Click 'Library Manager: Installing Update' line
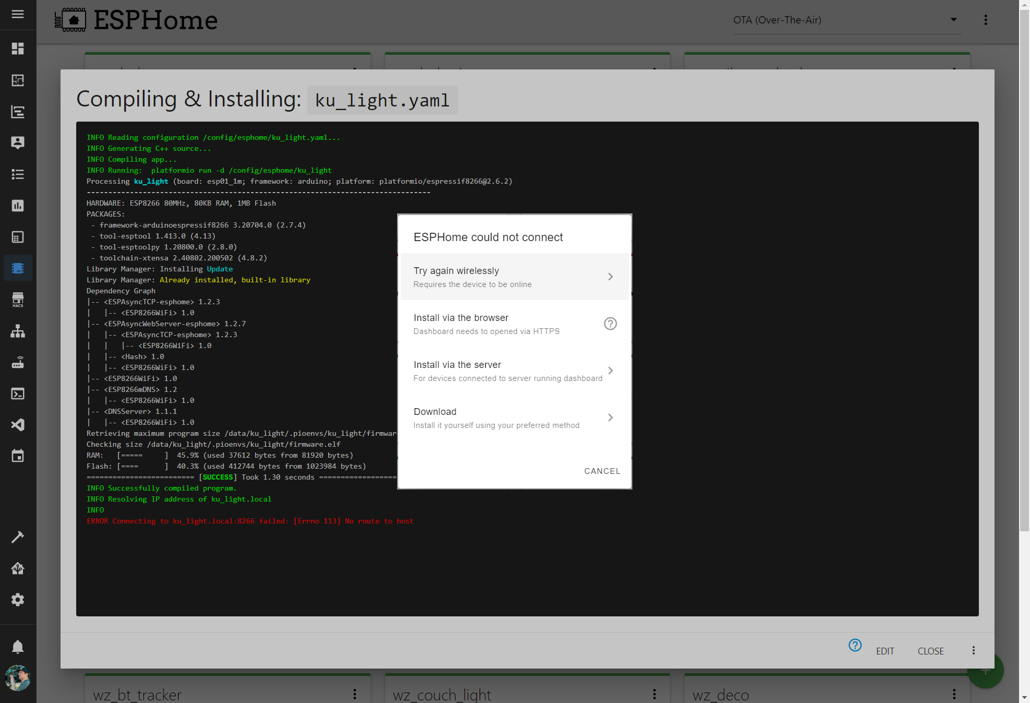 pos(160,269)
